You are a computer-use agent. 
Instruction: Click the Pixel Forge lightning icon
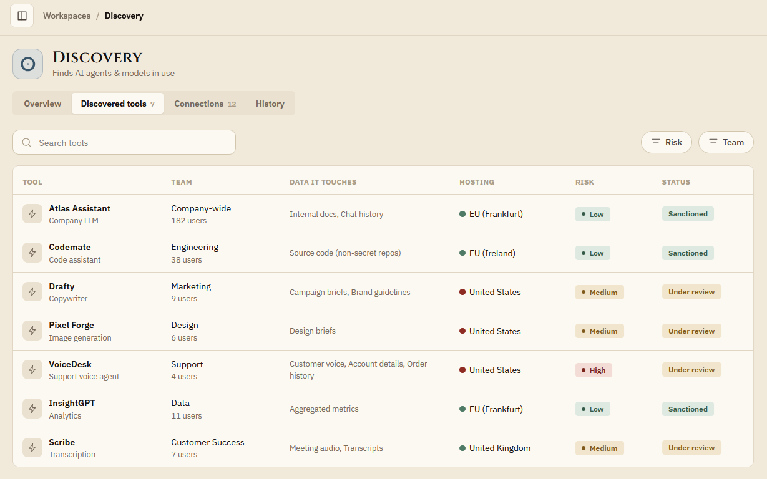click(x=32, y=331)
